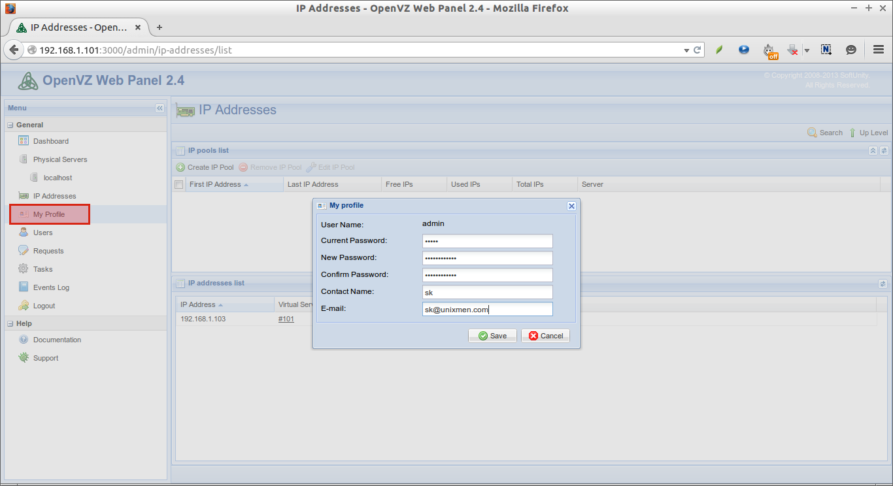This screenshot has height=486, width=893.
Task: Open a new Firefox tab
Action: point(160,27)
